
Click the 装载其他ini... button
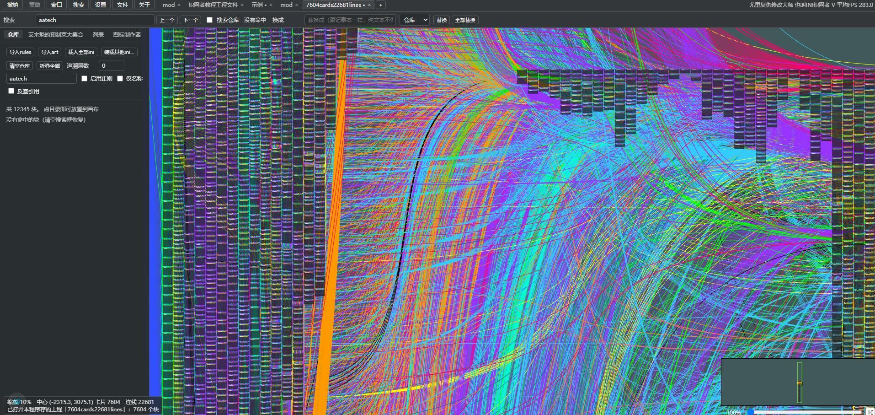click(x=119, y=52)
